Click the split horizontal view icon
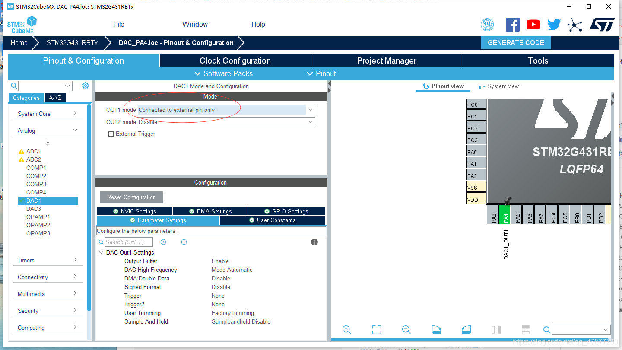 (x=525, y=330)
